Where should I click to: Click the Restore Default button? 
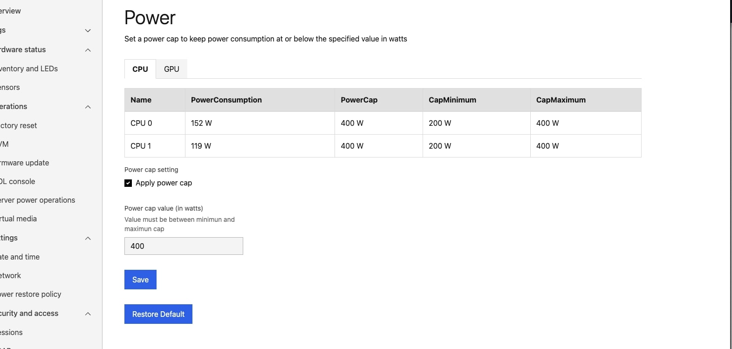158,314
